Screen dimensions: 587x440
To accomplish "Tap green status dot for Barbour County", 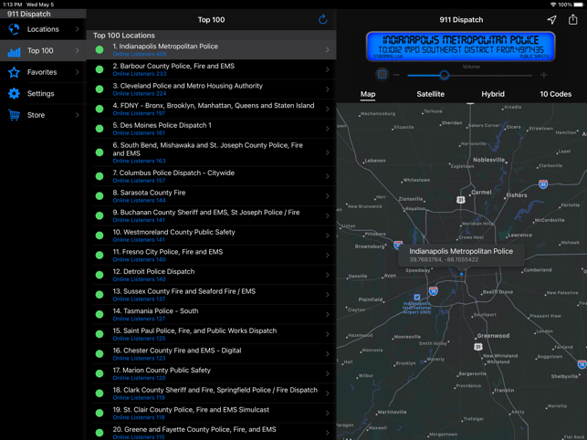I will 100,69.
